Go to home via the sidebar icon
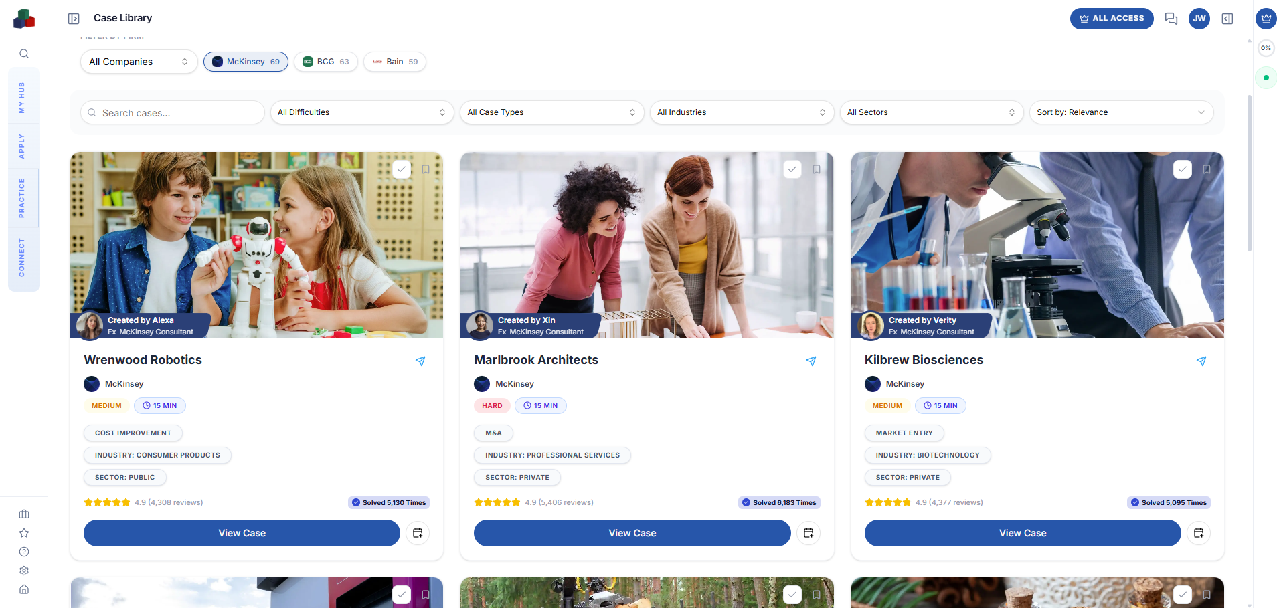1277x608 pixels. click(24, 589)
